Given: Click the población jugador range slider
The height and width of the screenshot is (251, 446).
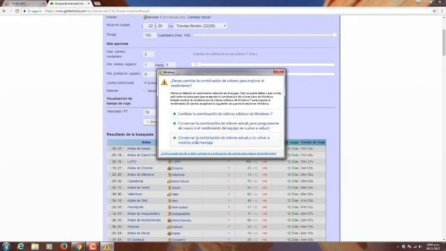Looking at the screenshot, I should click(310, 74).
